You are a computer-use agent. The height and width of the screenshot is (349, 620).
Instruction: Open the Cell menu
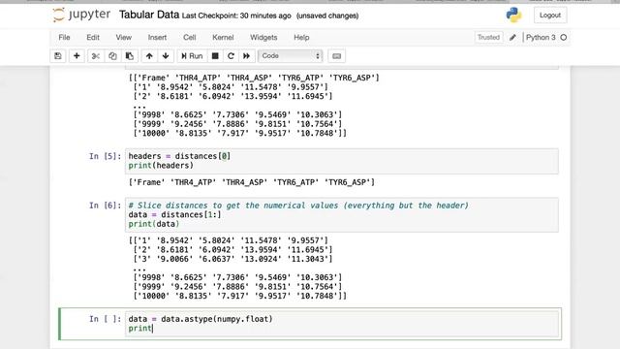coord(190,37)
